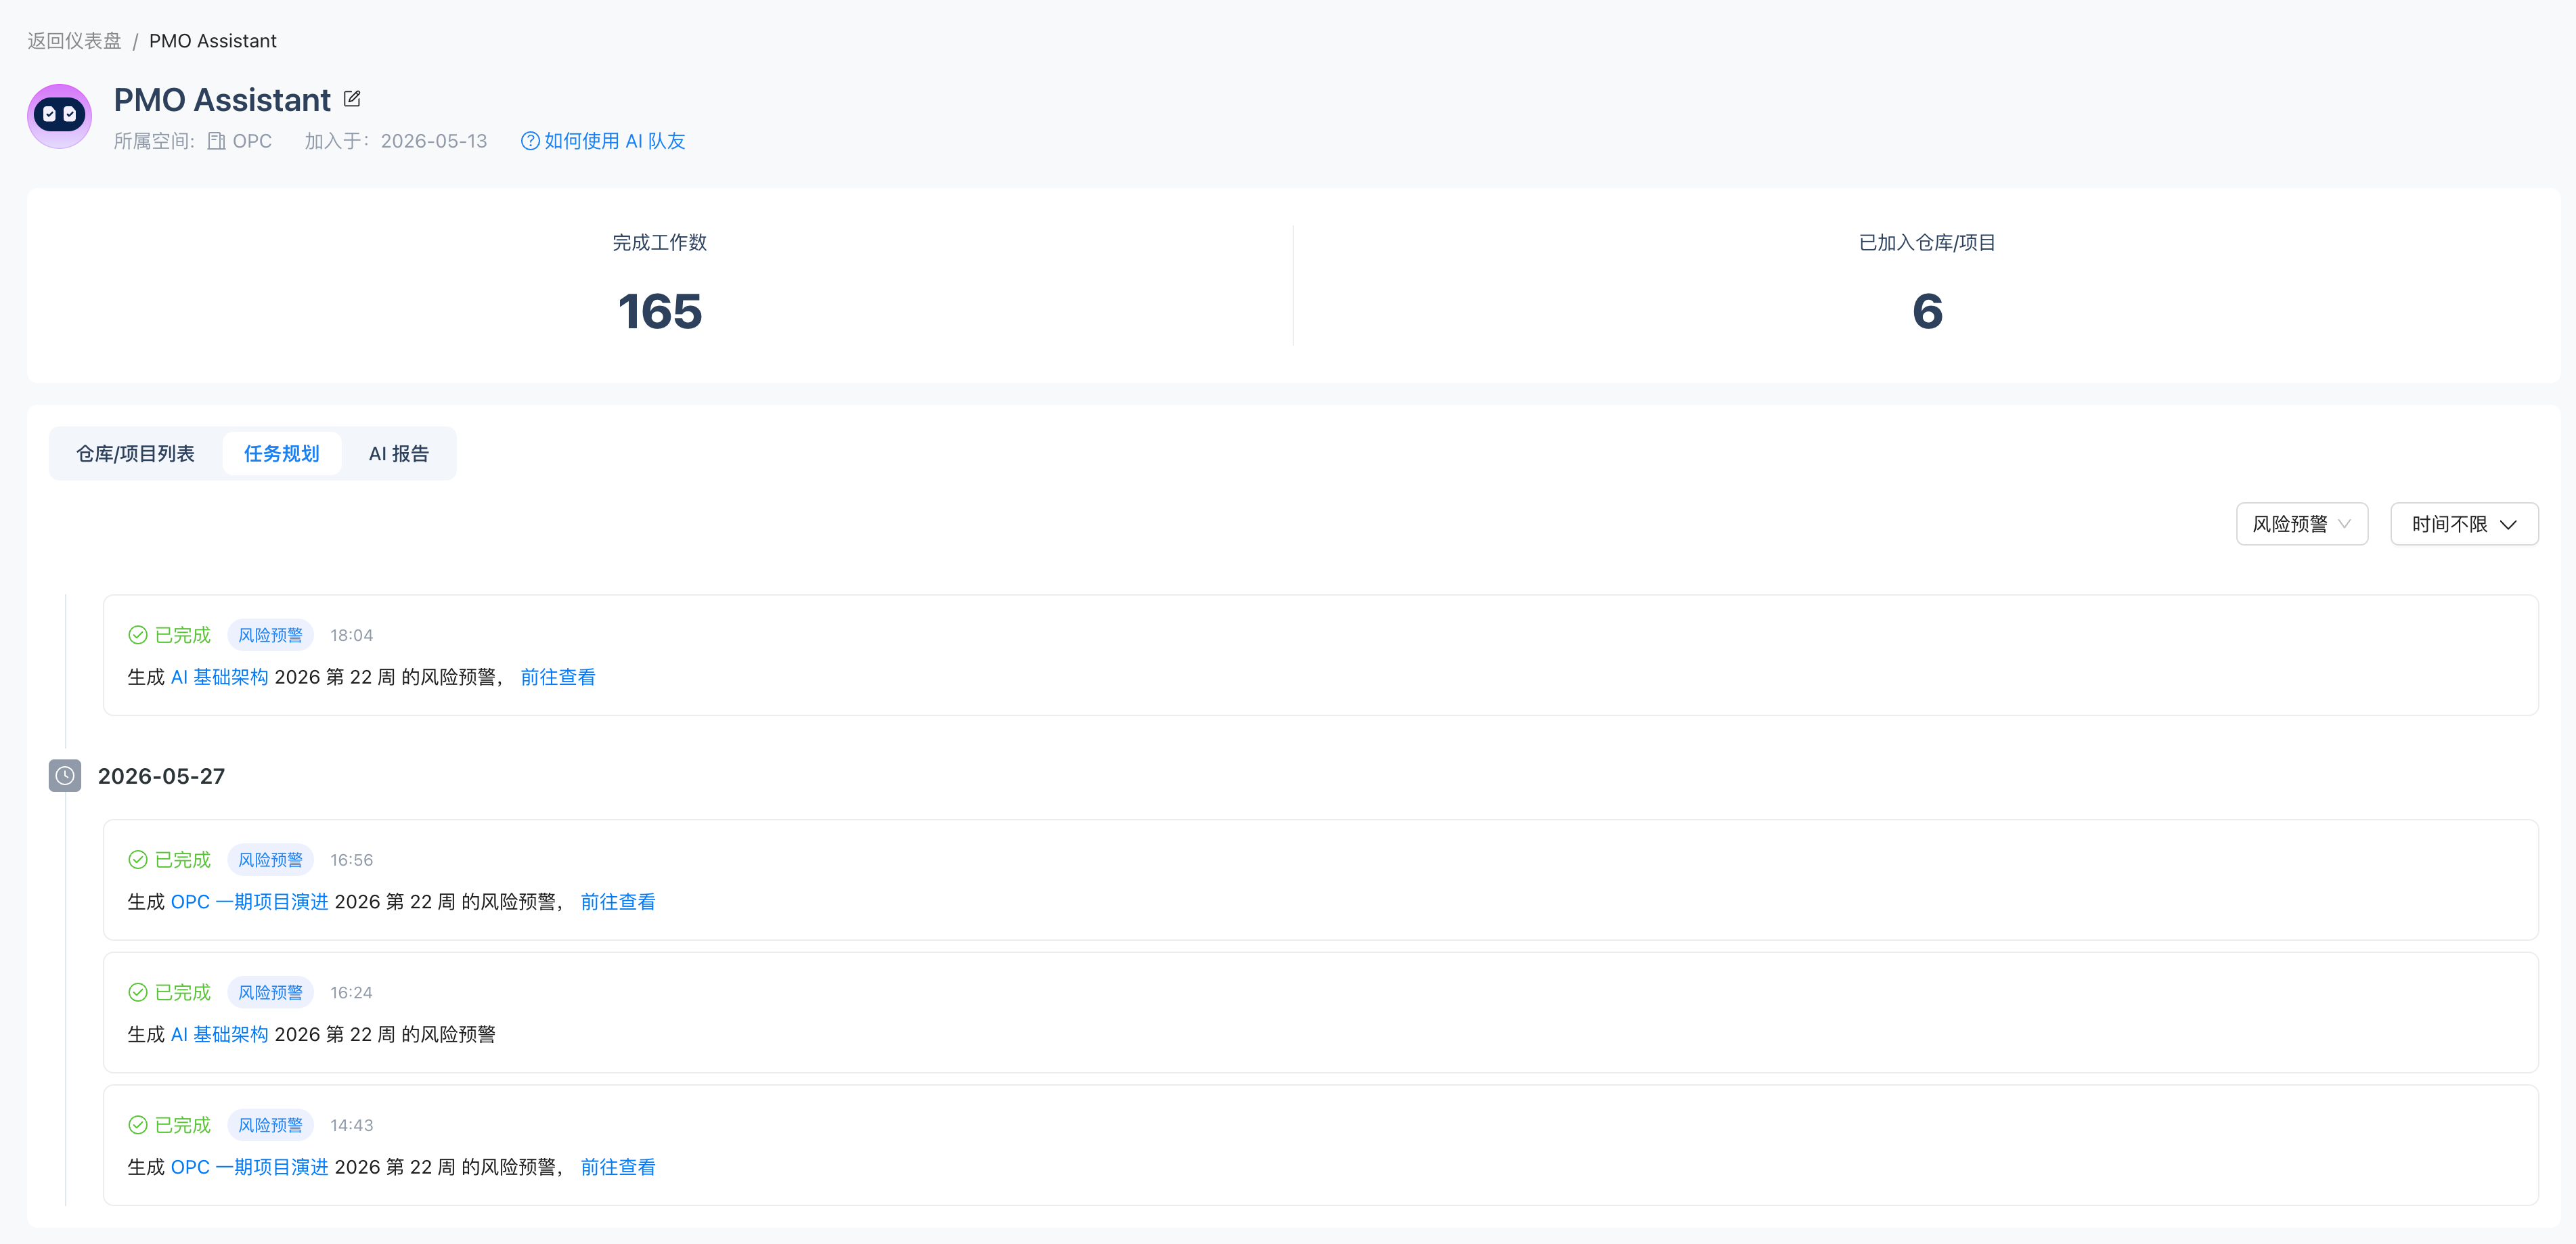The height and width of the screenshot is (1244, 2576).
Task: Switch to the 仓库/项目列表 tab
Action: [135, 454]
